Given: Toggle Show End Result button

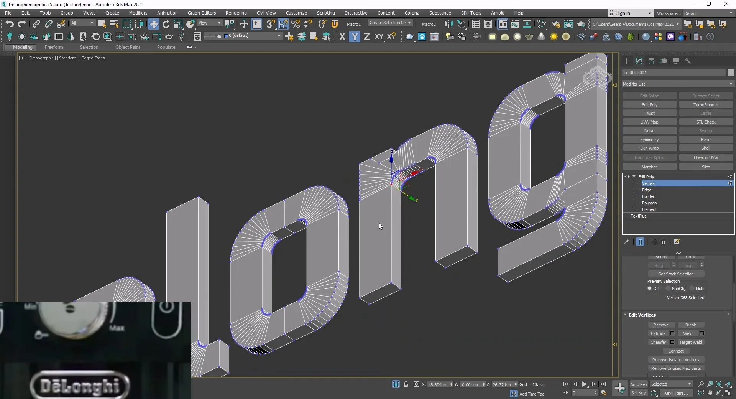Looking at the screenshot, I should pos(640,242).
